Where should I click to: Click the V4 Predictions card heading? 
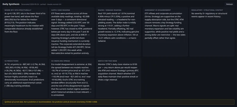click(12, 61)
